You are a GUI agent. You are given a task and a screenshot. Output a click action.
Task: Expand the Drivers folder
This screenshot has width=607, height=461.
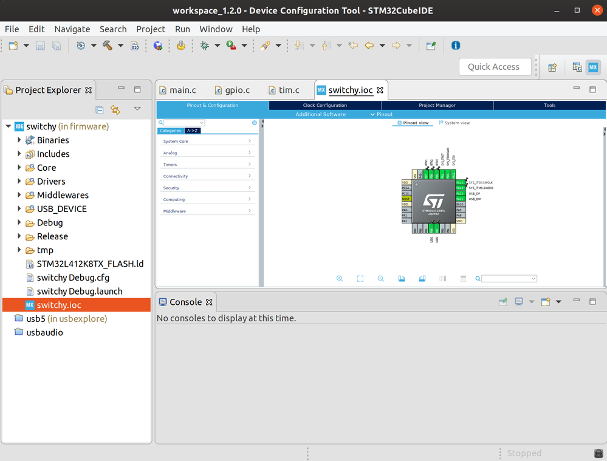19,181
